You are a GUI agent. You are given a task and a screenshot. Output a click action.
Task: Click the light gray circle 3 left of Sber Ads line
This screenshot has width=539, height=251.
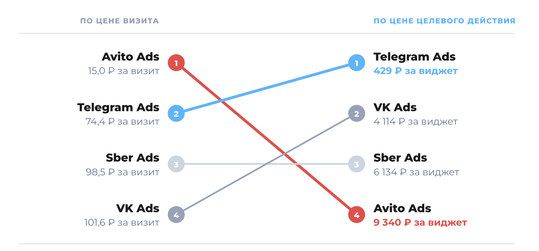coord(176,164)
